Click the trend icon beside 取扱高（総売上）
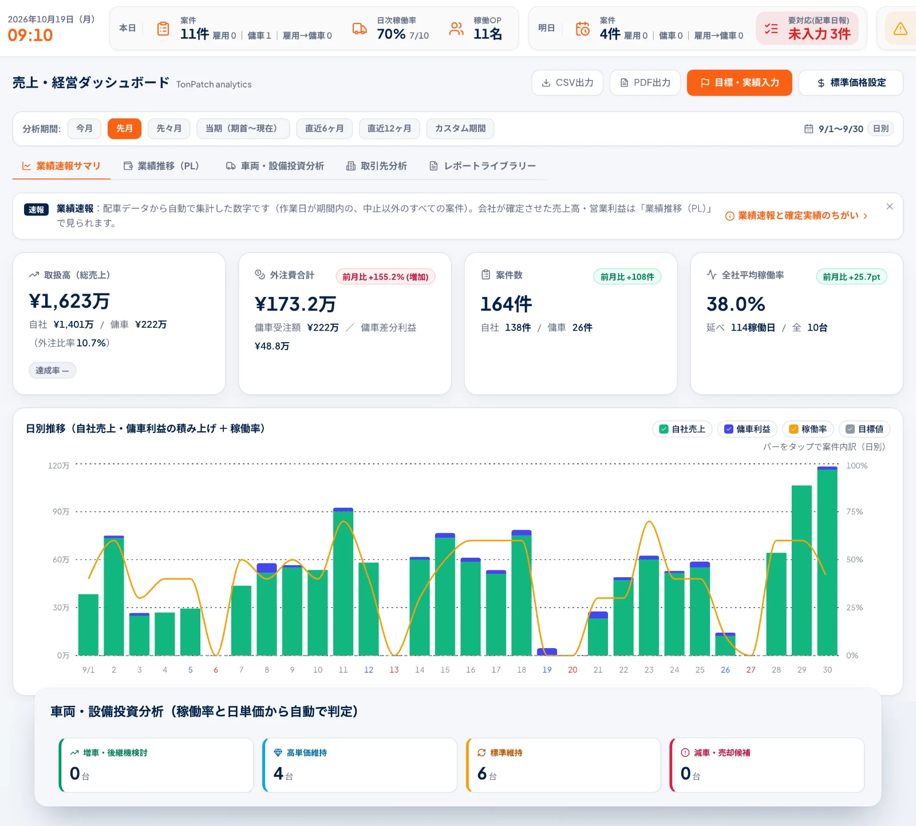Viewport: 916px width, 826px height. (34, 275)
